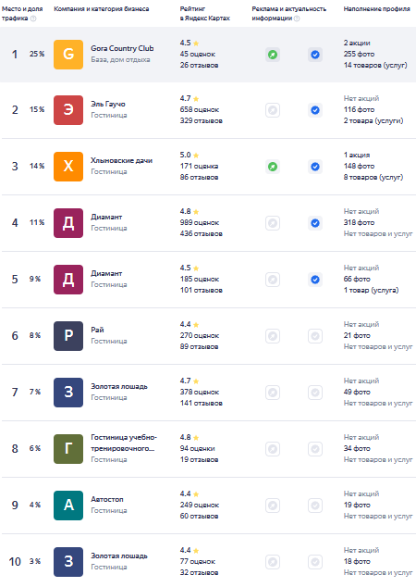Image resolution: width=416 pixels, height=587 pixels.
Task: Click the Наполнение профиля column header
Action: 377,9
